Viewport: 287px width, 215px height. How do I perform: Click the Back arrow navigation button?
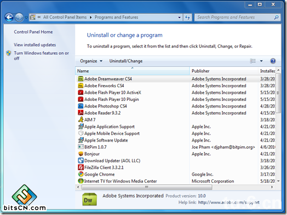coord(9,18)
